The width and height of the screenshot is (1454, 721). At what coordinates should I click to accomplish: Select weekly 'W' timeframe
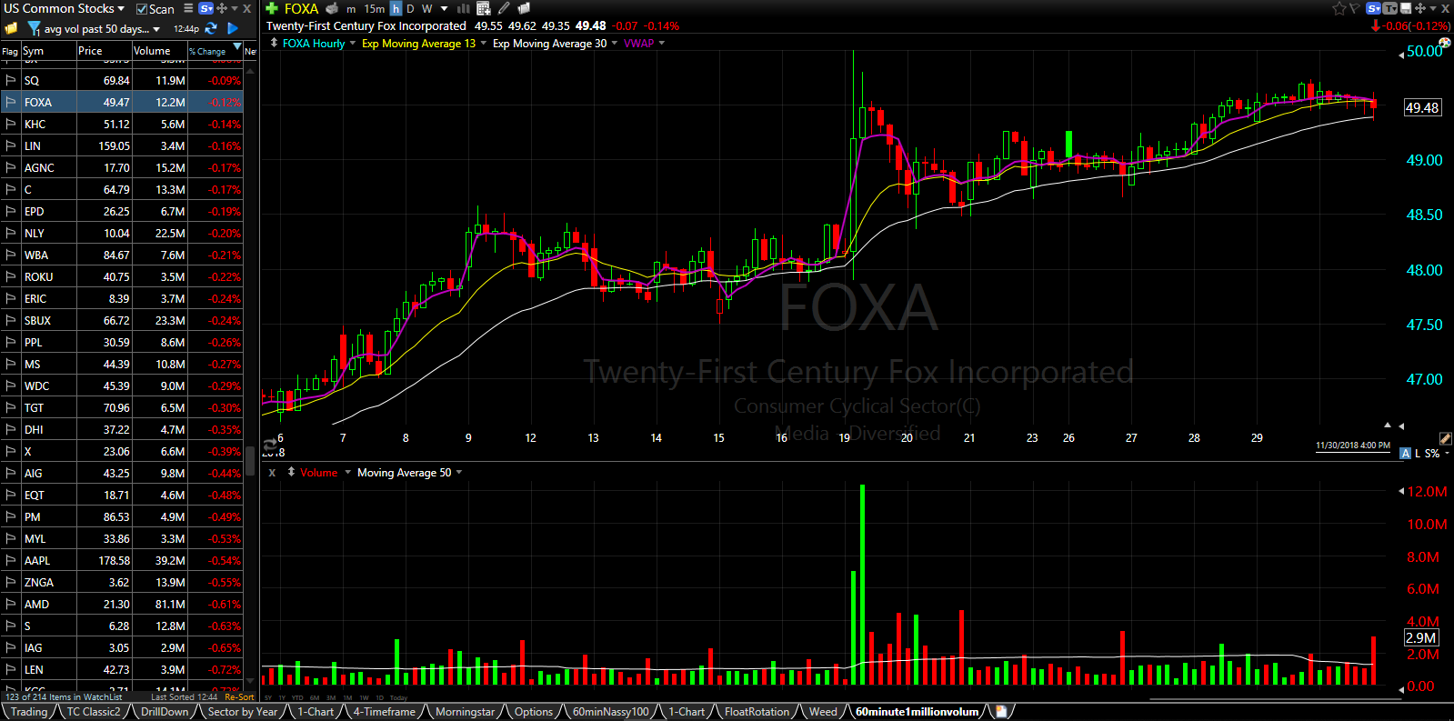tap(426, 9)
